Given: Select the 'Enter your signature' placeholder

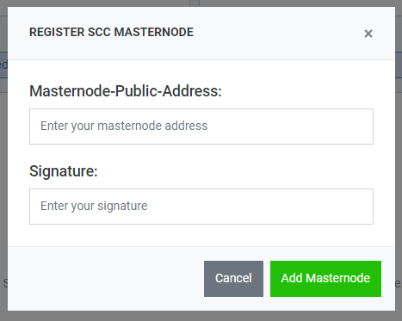Looking at the screenshot, I should click(x=94, y=206).
